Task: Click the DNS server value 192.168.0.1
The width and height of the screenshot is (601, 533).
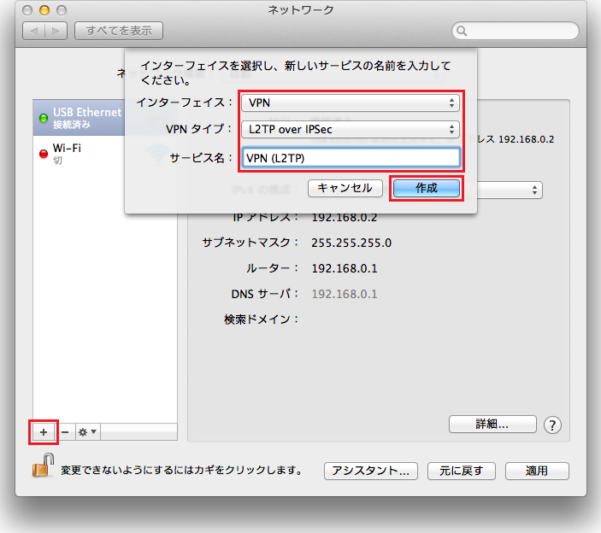Action: pyautogui.click(x=345, y=294)
